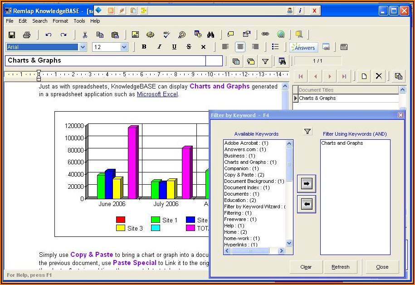The width and height of the screenshot is (415, 285).
Task: Toggle center text alignment
Action: (x=240, y=47)
